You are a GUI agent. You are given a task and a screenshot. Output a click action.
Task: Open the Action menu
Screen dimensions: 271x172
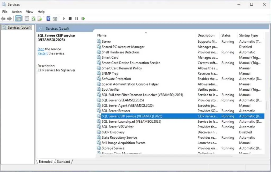coord(17,12)
